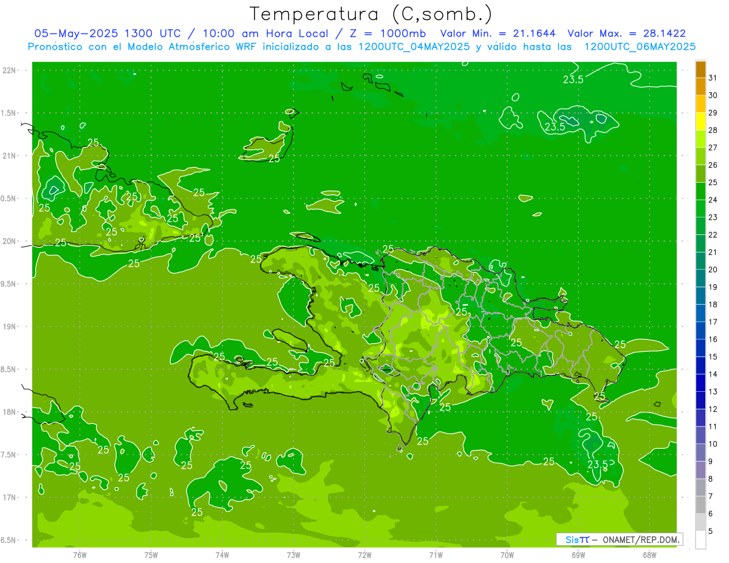729x563 pixels.
Task: Click the "73W" longitude axis label
Action: (x=293, y=554)
